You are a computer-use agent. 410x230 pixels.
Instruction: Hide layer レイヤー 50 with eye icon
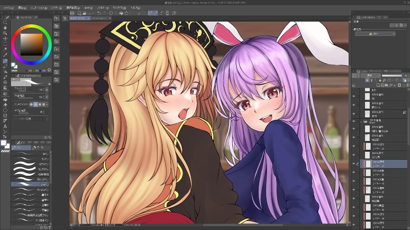(x=354, y=172)
